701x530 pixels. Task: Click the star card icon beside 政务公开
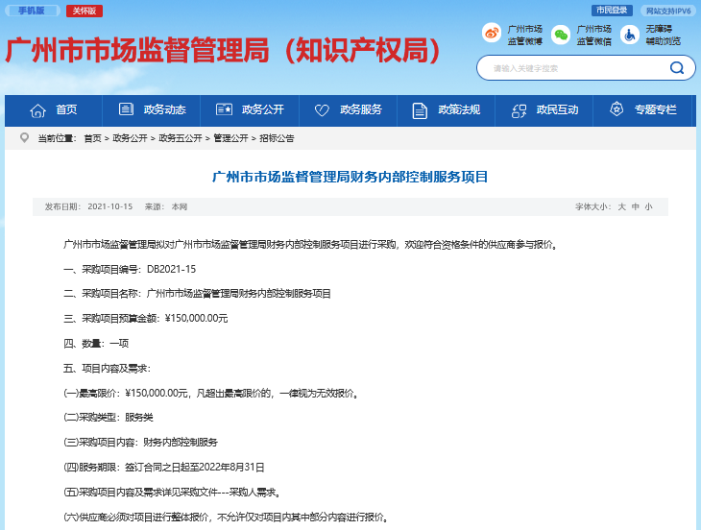pyautogui.click(x=224, y=109)
